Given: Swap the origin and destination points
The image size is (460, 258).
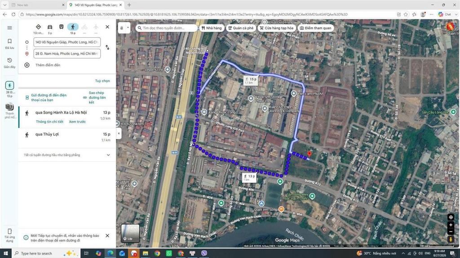Looking at the screenshot, I should click(107, 47).
